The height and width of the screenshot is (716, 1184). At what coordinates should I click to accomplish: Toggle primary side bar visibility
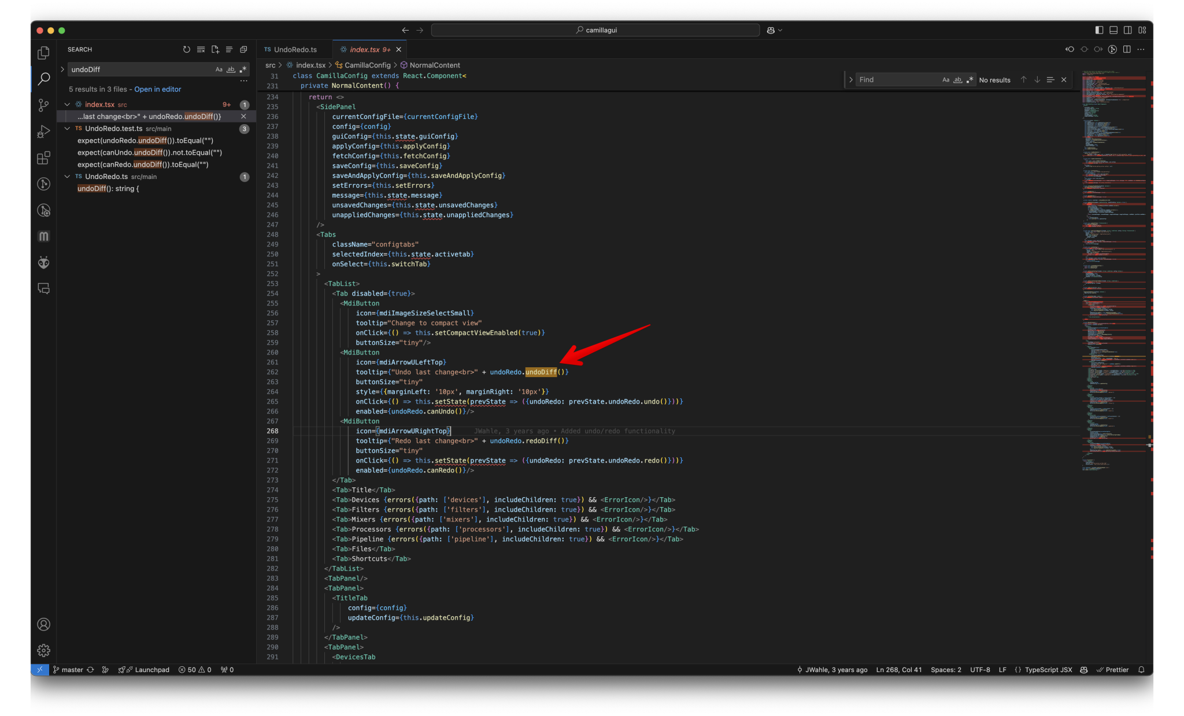pyautogui.click(x=1099, y=30)
